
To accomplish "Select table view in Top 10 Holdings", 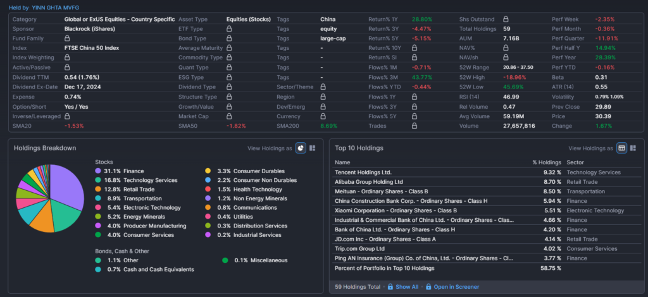I will click(622, 148).
